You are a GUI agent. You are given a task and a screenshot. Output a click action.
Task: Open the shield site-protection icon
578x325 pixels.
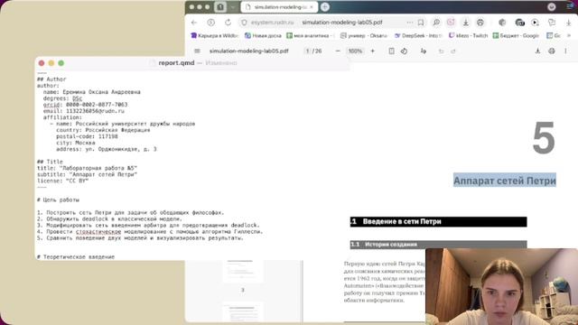click(244, 23)
